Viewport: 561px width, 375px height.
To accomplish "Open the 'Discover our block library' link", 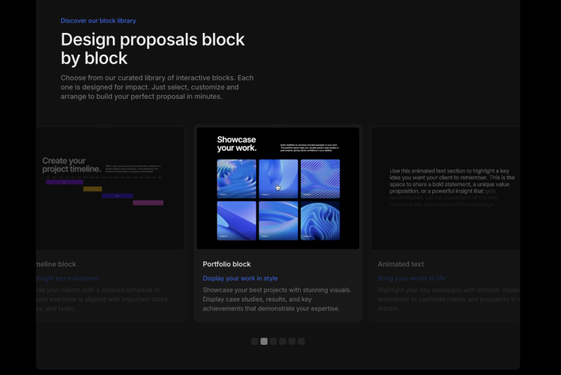I will tap(98, 21).
